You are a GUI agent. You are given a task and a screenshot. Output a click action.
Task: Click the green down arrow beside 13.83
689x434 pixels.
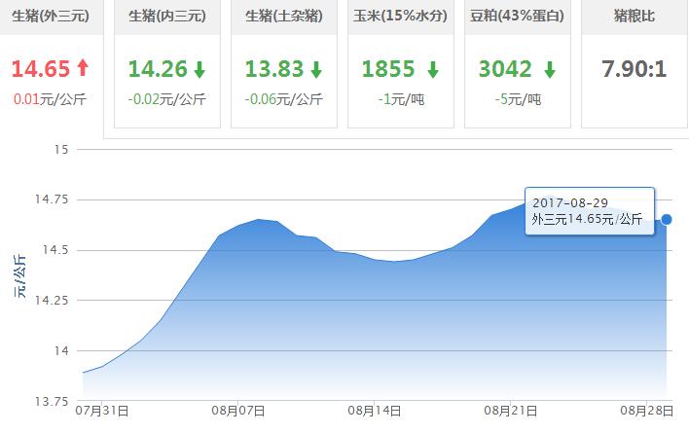pos(316,70)
